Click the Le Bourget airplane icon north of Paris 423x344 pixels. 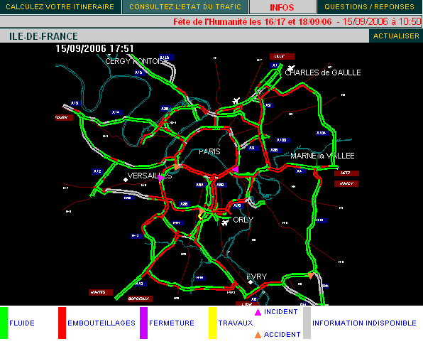(236, 101)
